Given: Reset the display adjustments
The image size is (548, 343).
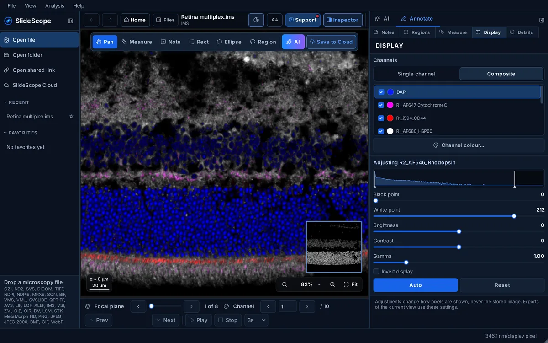Looking at the screenshot, I should pyautogui.click(x=502, y=285).
